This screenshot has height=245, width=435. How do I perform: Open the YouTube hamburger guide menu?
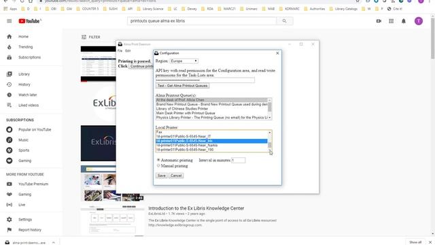pos(9,21)
